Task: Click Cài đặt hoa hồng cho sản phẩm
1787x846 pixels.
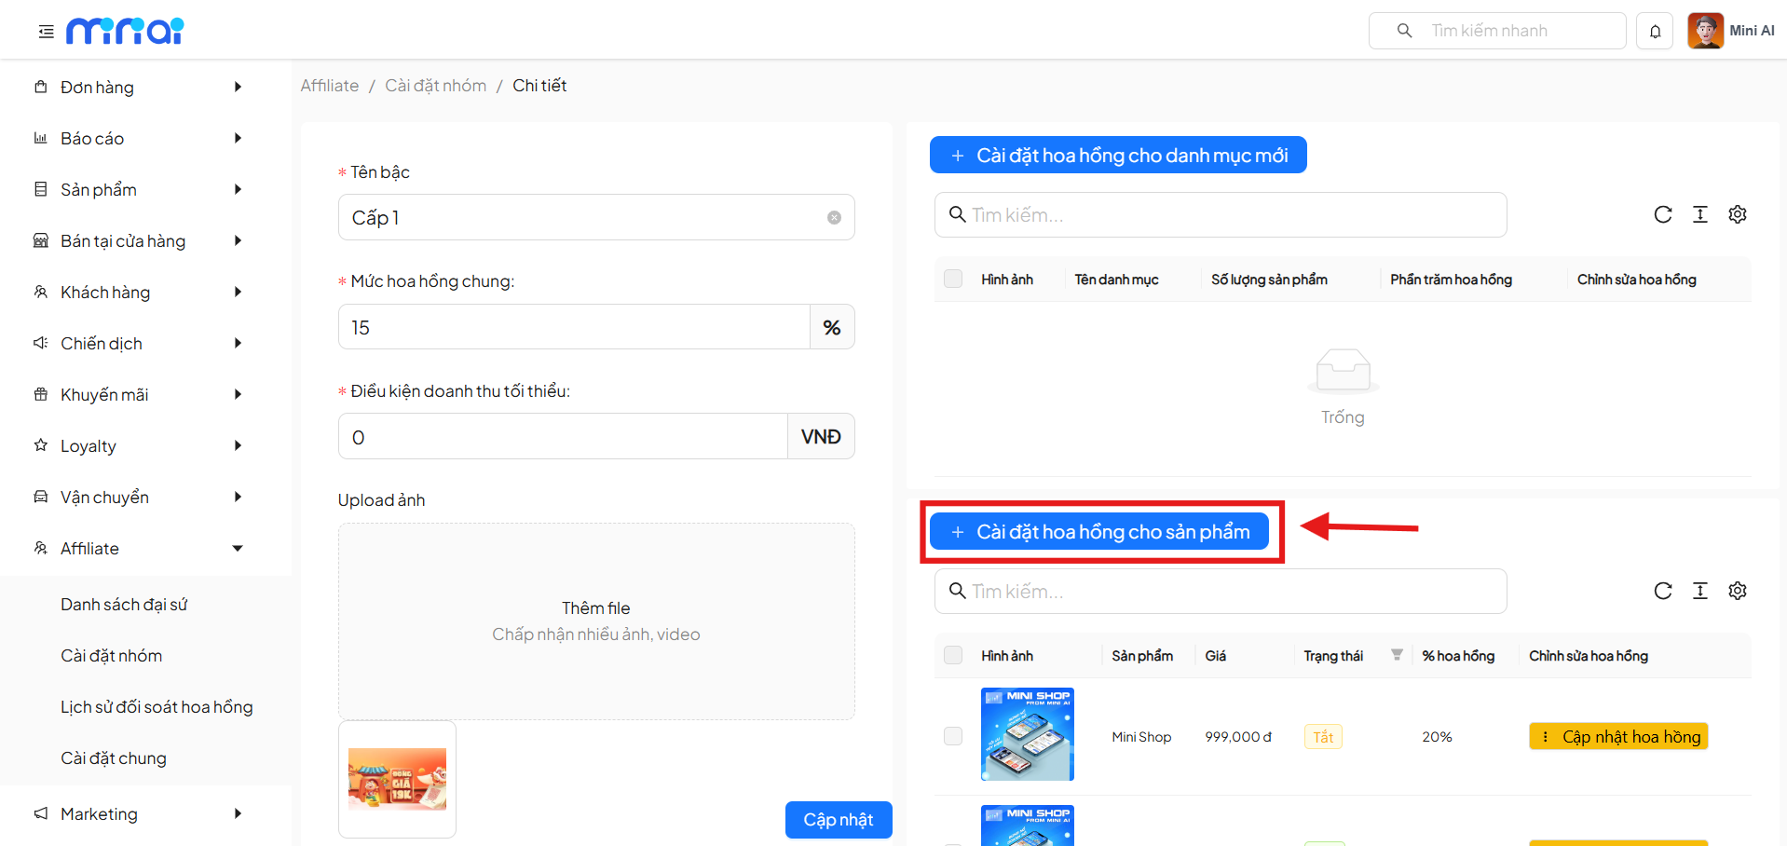Action: (x=1098, y=531)
